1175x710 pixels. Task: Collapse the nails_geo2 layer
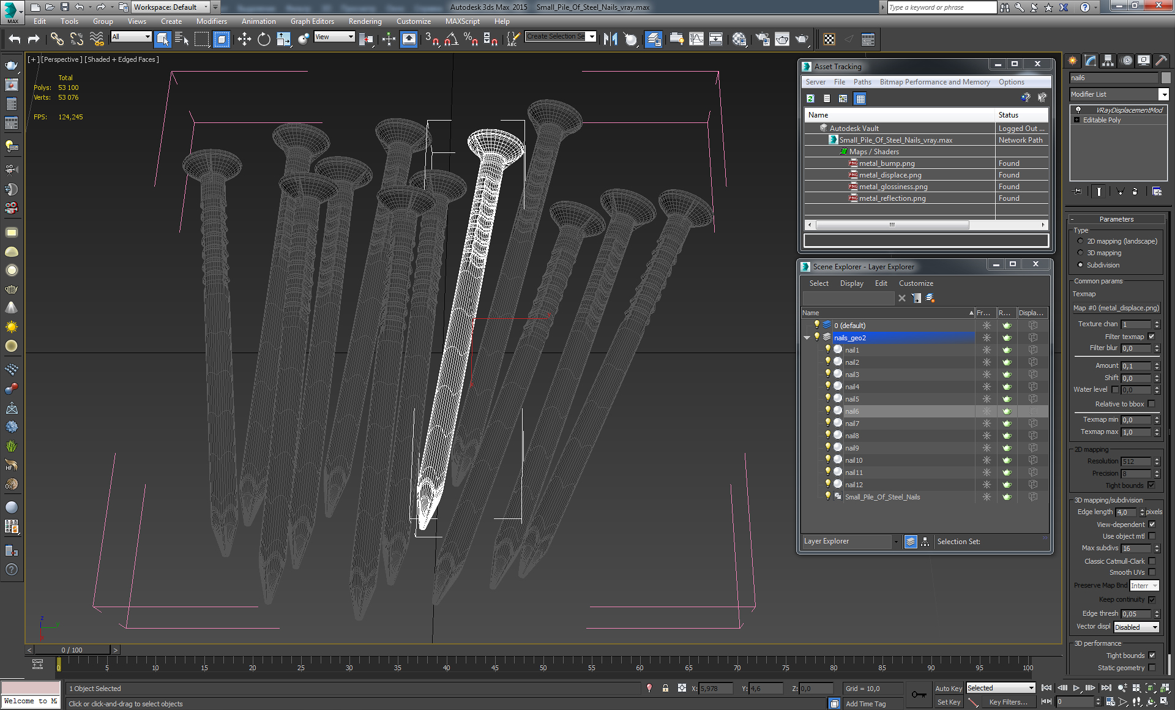point(807,338)
